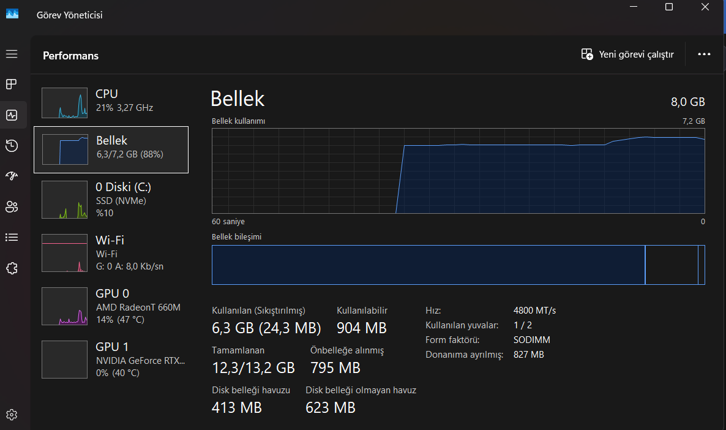Open the Details list page icon

12,237
